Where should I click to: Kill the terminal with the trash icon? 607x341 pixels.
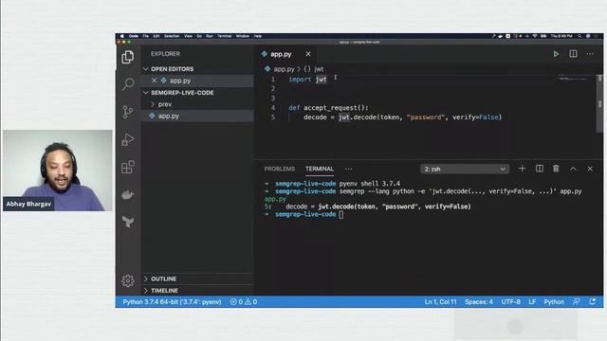click(x=556, y=169)
